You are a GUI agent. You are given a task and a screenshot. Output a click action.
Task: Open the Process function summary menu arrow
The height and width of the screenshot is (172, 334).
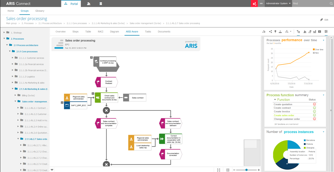323,95
